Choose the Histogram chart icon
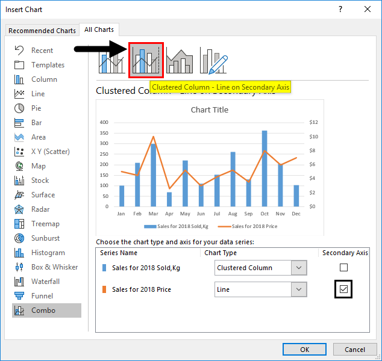 [x=19, y=253]
